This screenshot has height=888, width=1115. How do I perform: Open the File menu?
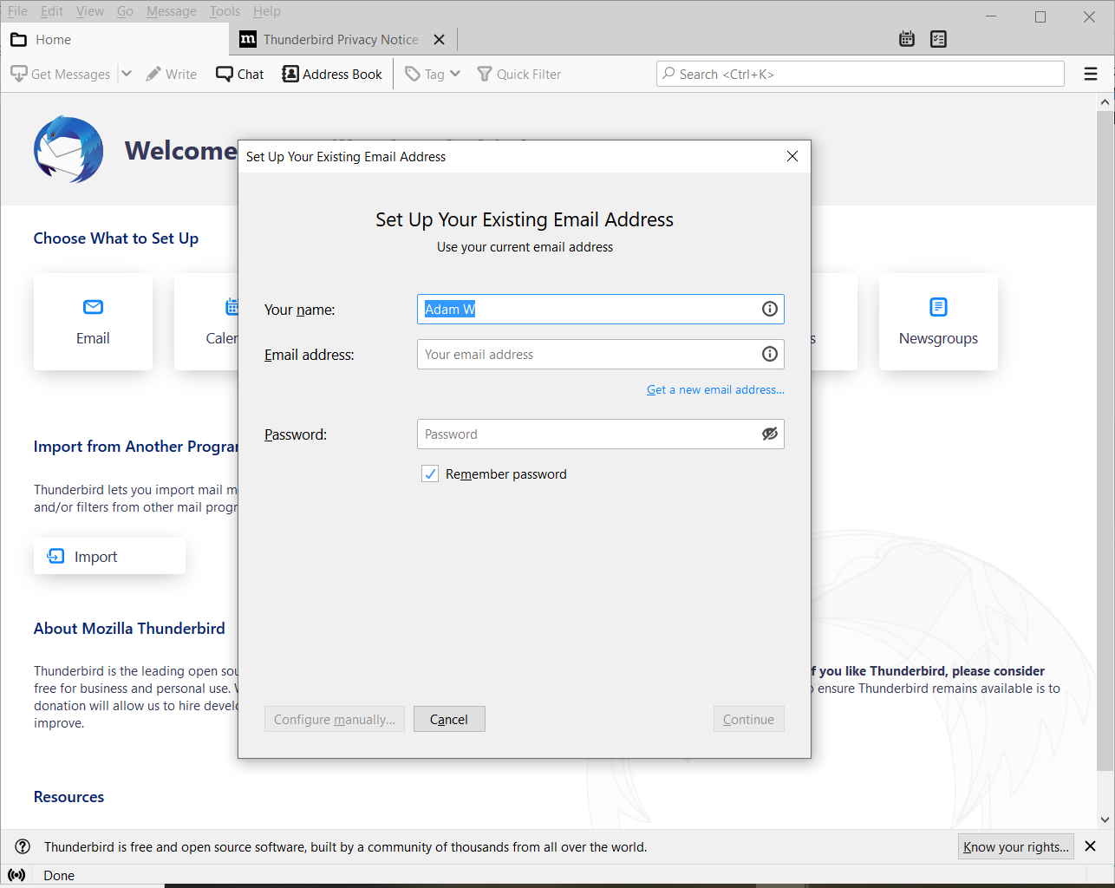tap(17, 11)
